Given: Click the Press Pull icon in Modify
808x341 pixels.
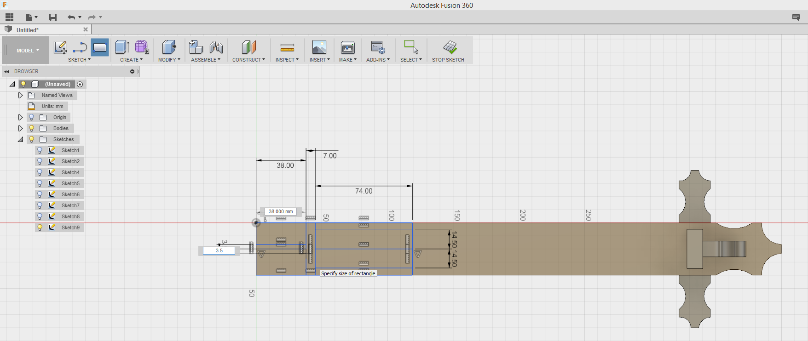Looking at the screenshot, I should click(x=169, y=47).
